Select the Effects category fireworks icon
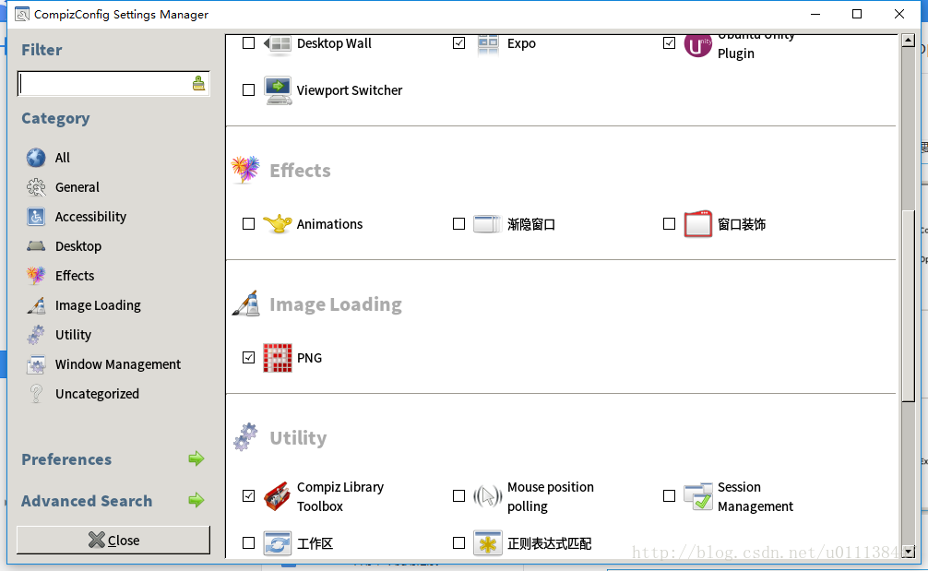Viewport: 928px width, 571px height. (x=36, y=275)
